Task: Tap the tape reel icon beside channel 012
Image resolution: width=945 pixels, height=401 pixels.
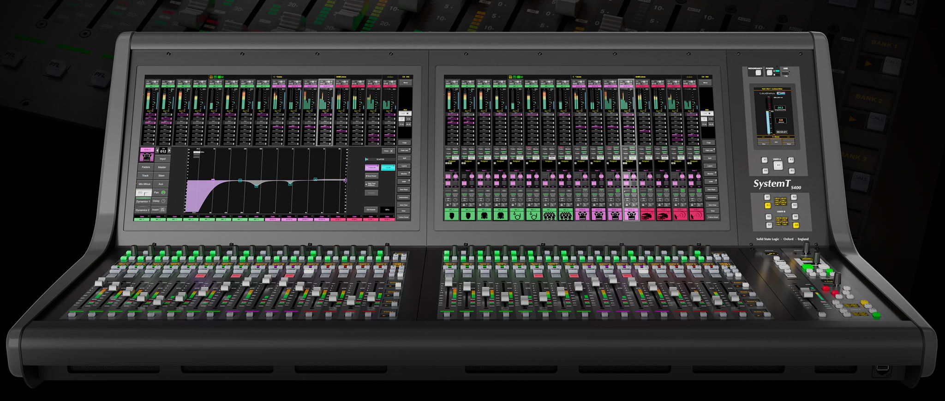Action: (x=147, y=157)
